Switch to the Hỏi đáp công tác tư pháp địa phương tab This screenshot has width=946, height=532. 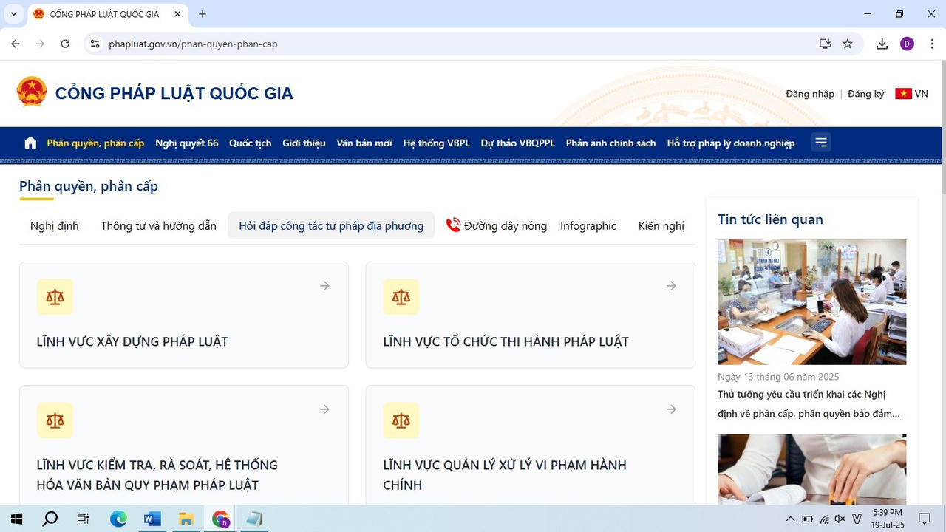[x=330, y=225]
